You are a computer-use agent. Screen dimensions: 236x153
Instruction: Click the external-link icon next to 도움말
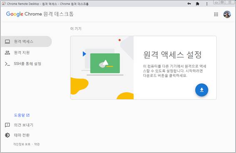(28, 115)
